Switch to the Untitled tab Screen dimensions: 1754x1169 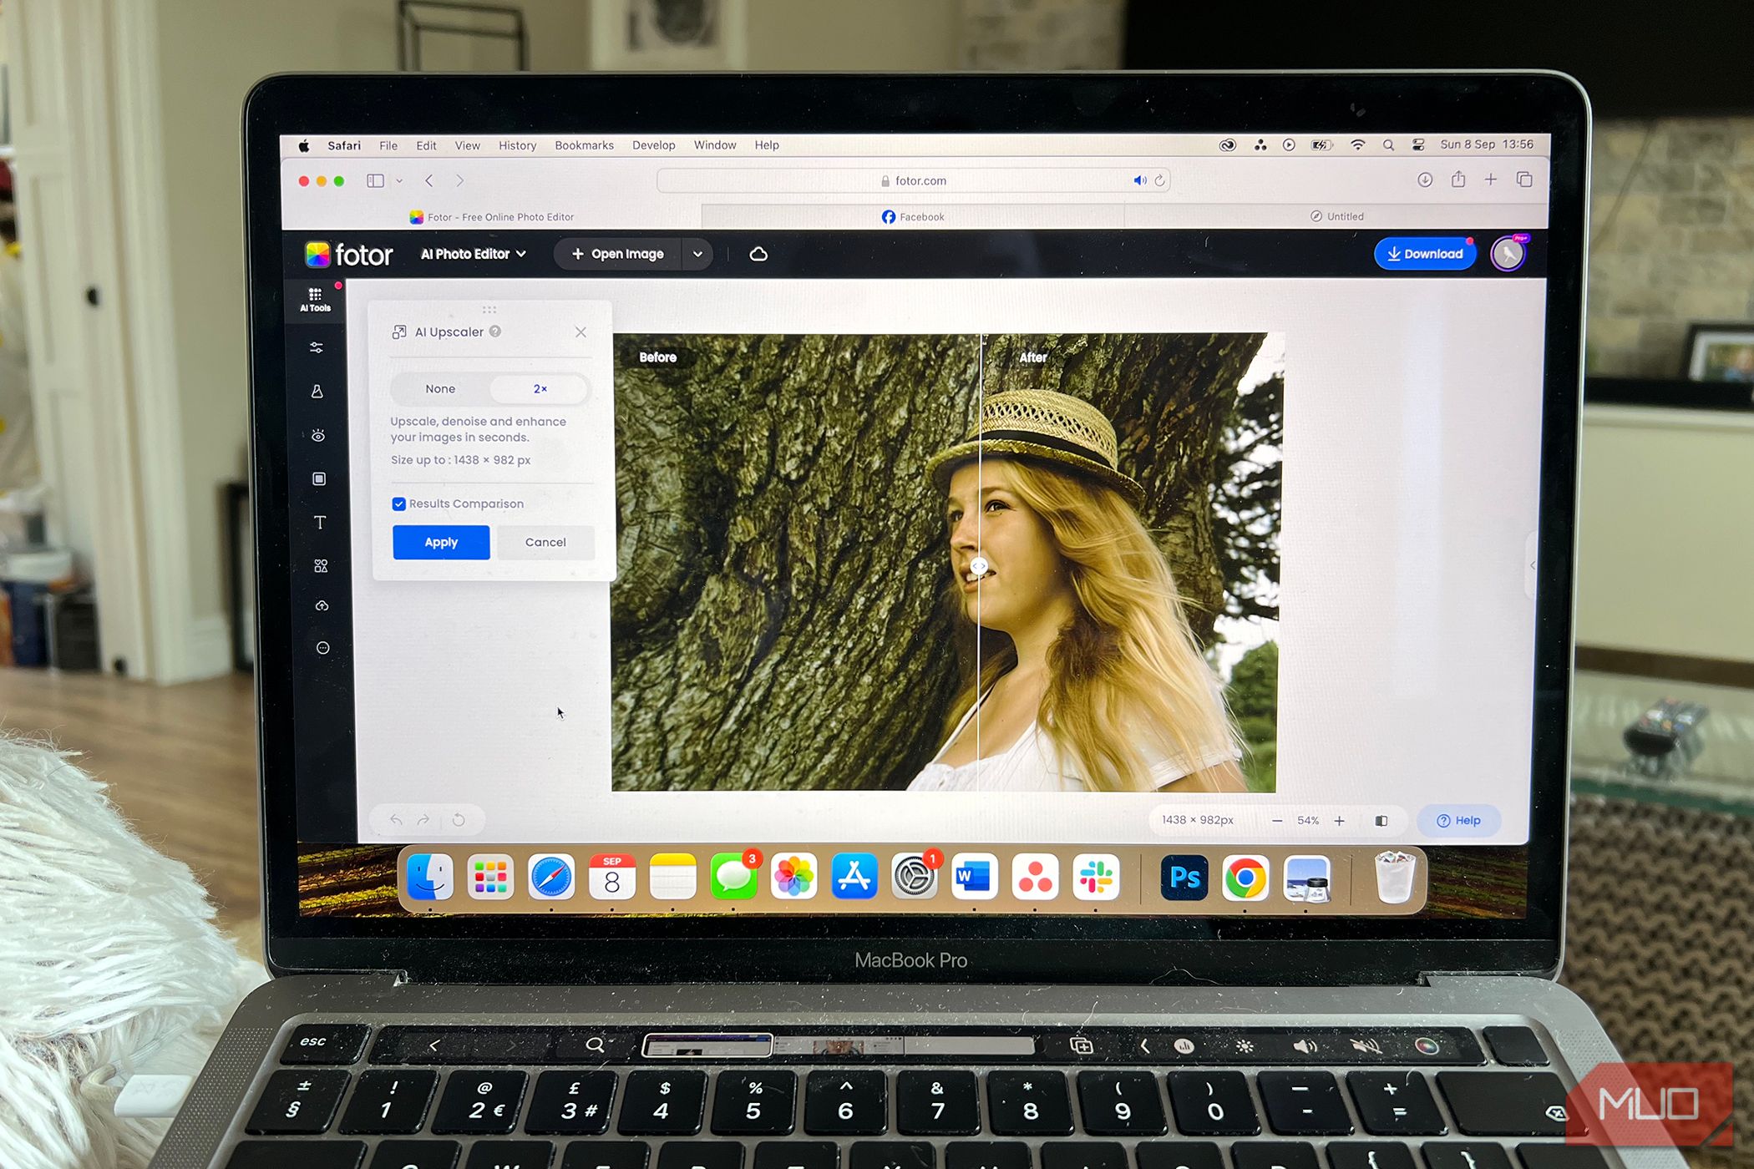point(1336,216)
